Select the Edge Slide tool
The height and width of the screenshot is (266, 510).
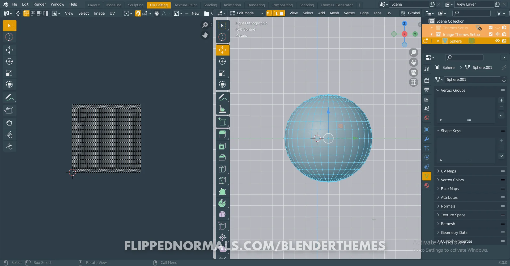pos(223,226)
